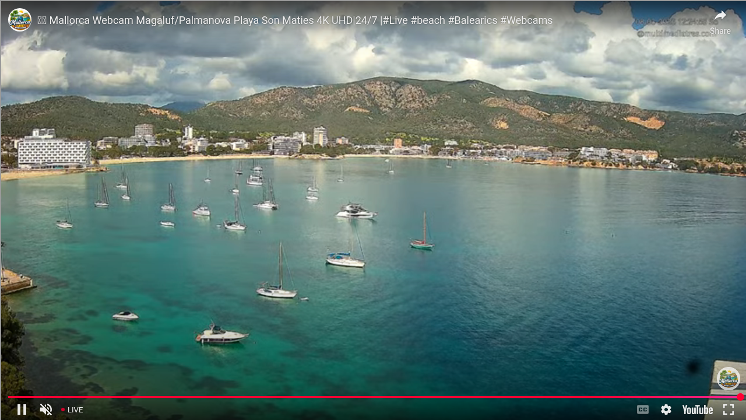The image size is (746, 420).
Task: Click the small speedboat near the lower-left shore
Action: coord(125,316)
